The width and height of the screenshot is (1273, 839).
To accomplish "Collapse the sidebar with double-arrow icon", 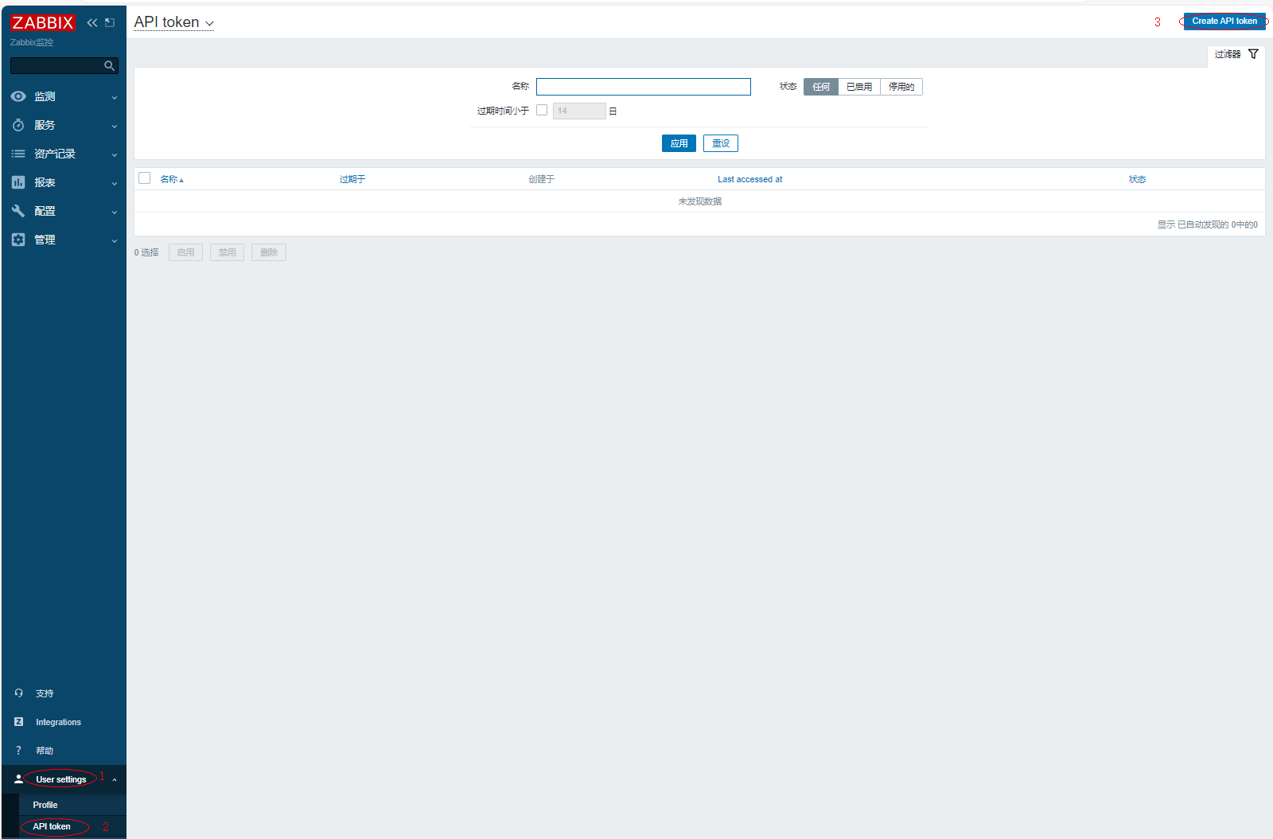I will pyautogui.click(x=92, y=22).
